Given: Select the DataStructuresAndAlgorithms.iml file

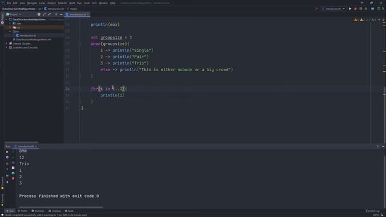Looking at the screenshot, I should click(x=32, y=39).
